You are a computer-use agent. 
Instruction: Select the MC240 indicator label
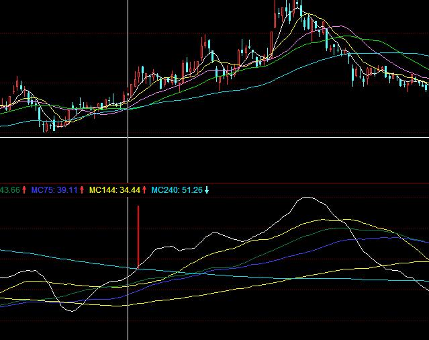coord(164,191)
